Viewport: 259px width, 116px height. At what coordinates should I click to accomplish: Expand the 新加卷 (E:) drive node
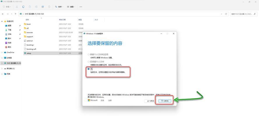coord(2,68)
